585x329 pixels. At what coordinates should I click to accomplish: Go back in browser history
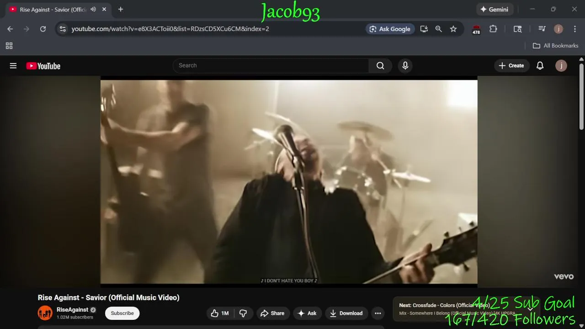click(10, 29)
